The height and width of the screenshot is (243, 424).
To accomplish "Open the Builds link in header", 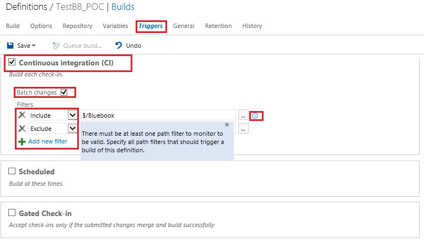I will 123,7.
